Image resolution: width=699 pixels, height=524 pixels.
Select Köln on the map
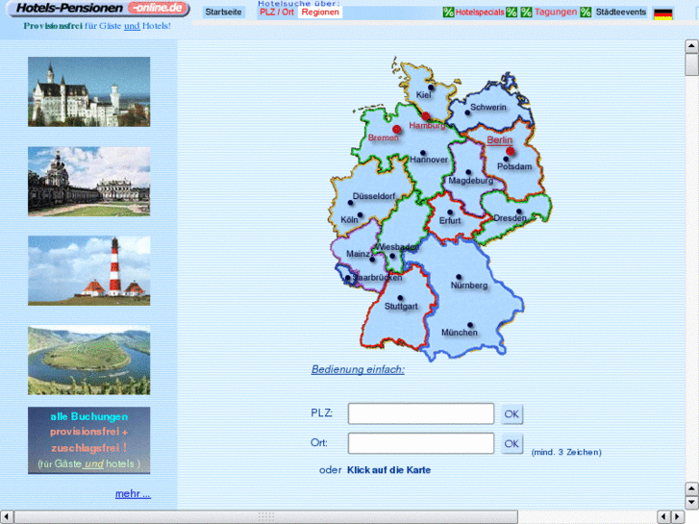(349, 219)
